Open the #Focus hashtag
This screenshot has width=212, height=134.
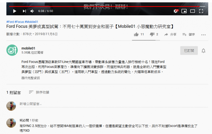19,22
